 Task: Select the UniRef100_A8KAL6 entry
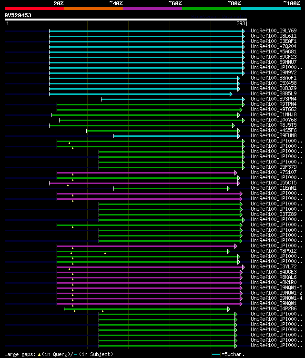(x=274, y=277)
